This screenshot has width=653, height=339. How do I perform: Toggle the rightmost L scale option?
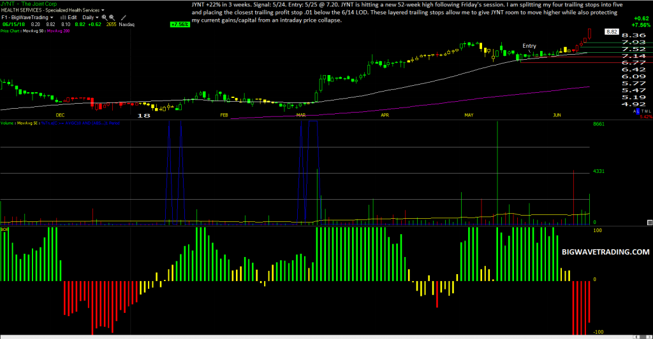coord(650,111)
